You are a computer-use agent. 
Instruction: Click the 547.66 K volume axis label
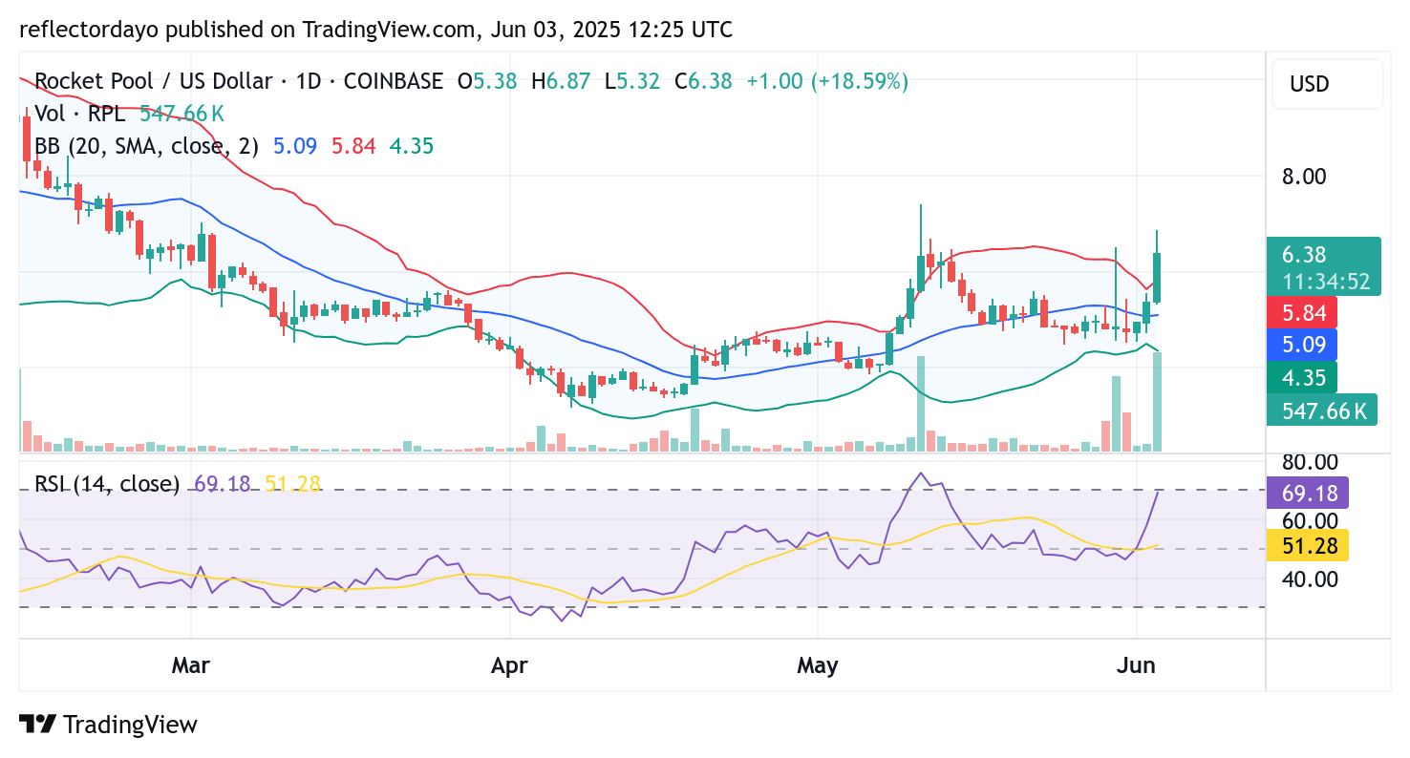(x=1322, y=411)
